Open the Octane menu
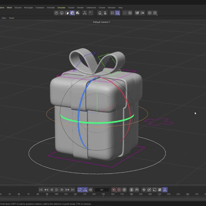Screen dimensions: 206x206 click(x=102, y=8)
